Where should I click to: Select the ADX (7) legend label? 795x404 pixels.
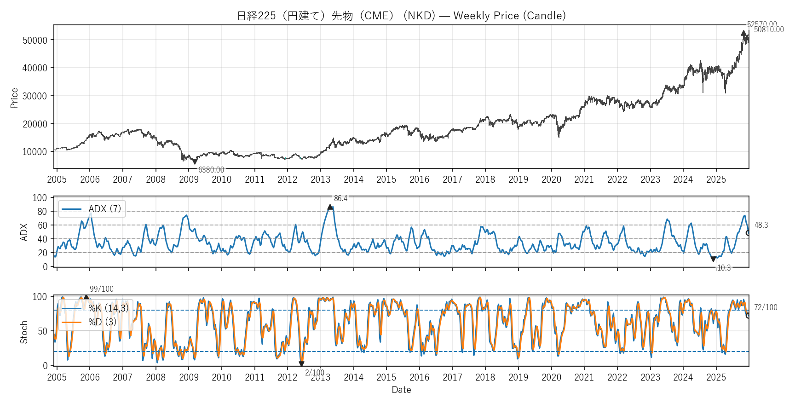coord(105,209)
